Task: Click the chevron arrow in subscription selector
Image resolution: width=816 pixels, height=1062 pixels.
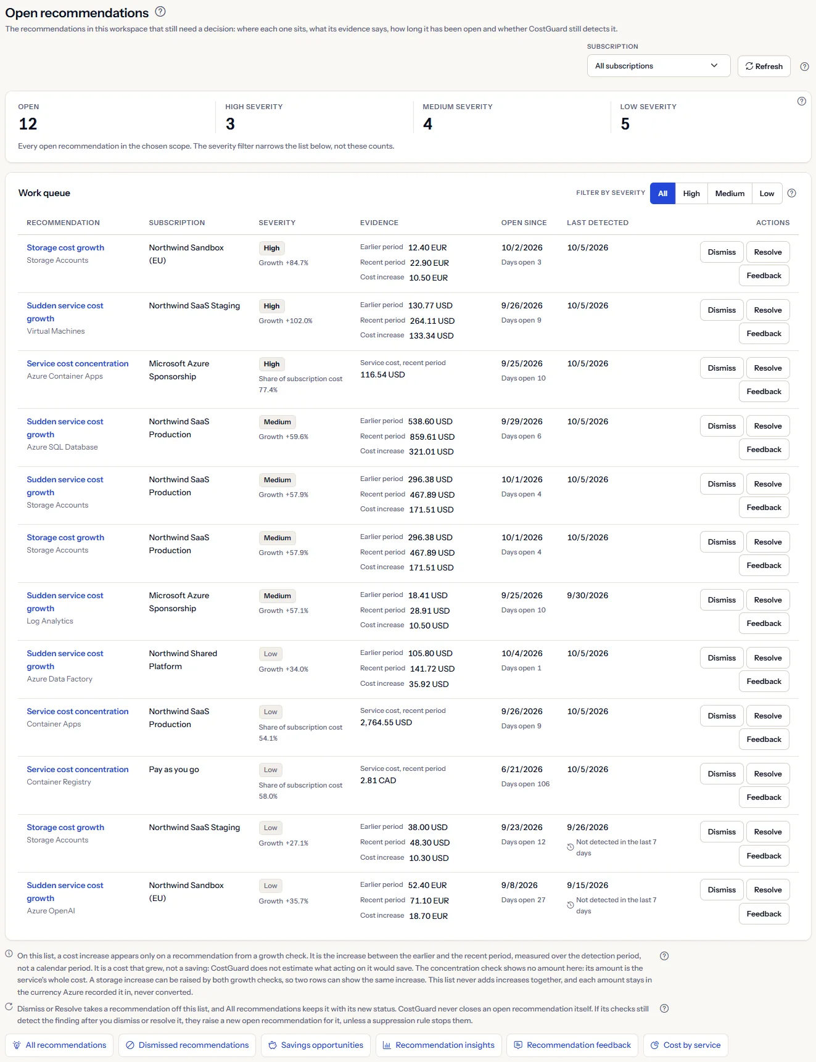Action: click(714, 65)
